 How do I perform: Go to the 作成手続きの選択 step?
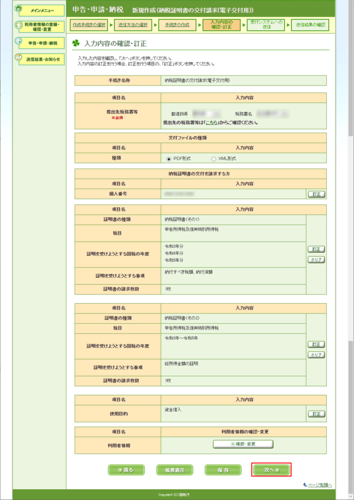pos(88,24)
